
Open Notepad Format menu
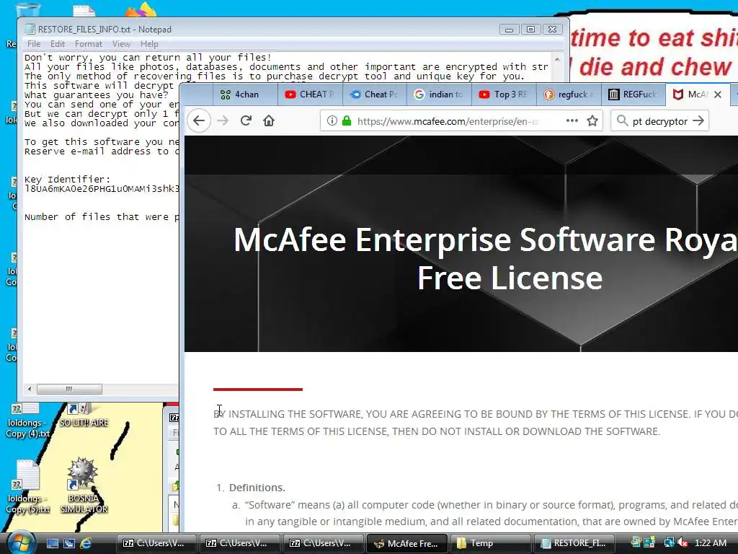[89, 44]
